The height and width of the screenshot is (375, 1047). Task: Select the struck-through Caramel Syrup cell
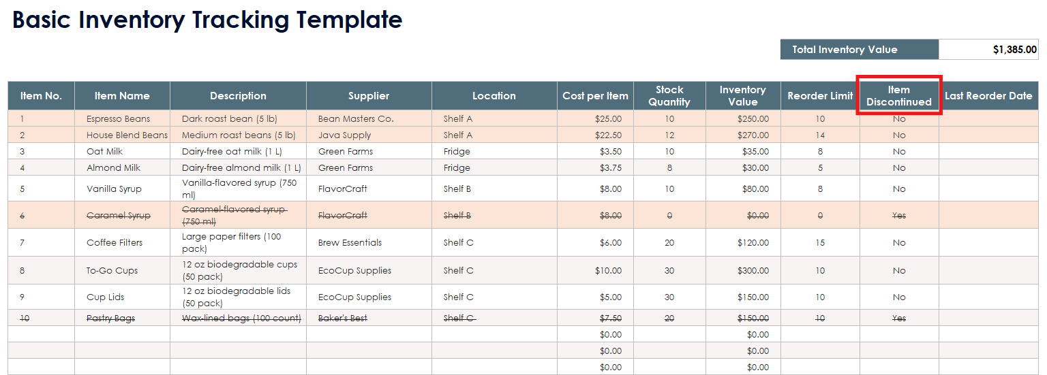pyautogui.click(x=118, y=216)
